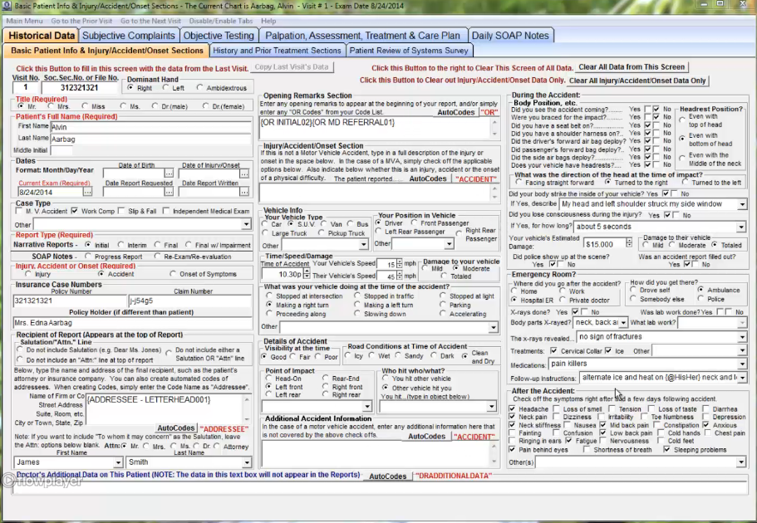This screenshot has width=757, height=523.
Task: Click Opening Remarks AutoCodes button
Action: coord(455,112)
